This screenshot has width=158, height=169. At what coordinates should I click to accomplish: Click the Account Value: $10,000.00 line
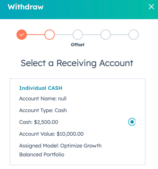point(51,134)
